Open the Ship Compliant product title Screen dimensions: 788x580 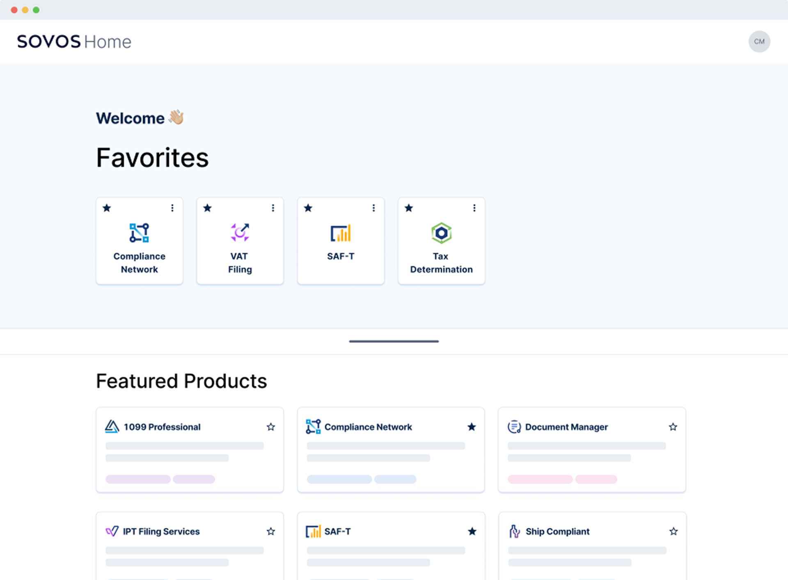click(557, 531)
